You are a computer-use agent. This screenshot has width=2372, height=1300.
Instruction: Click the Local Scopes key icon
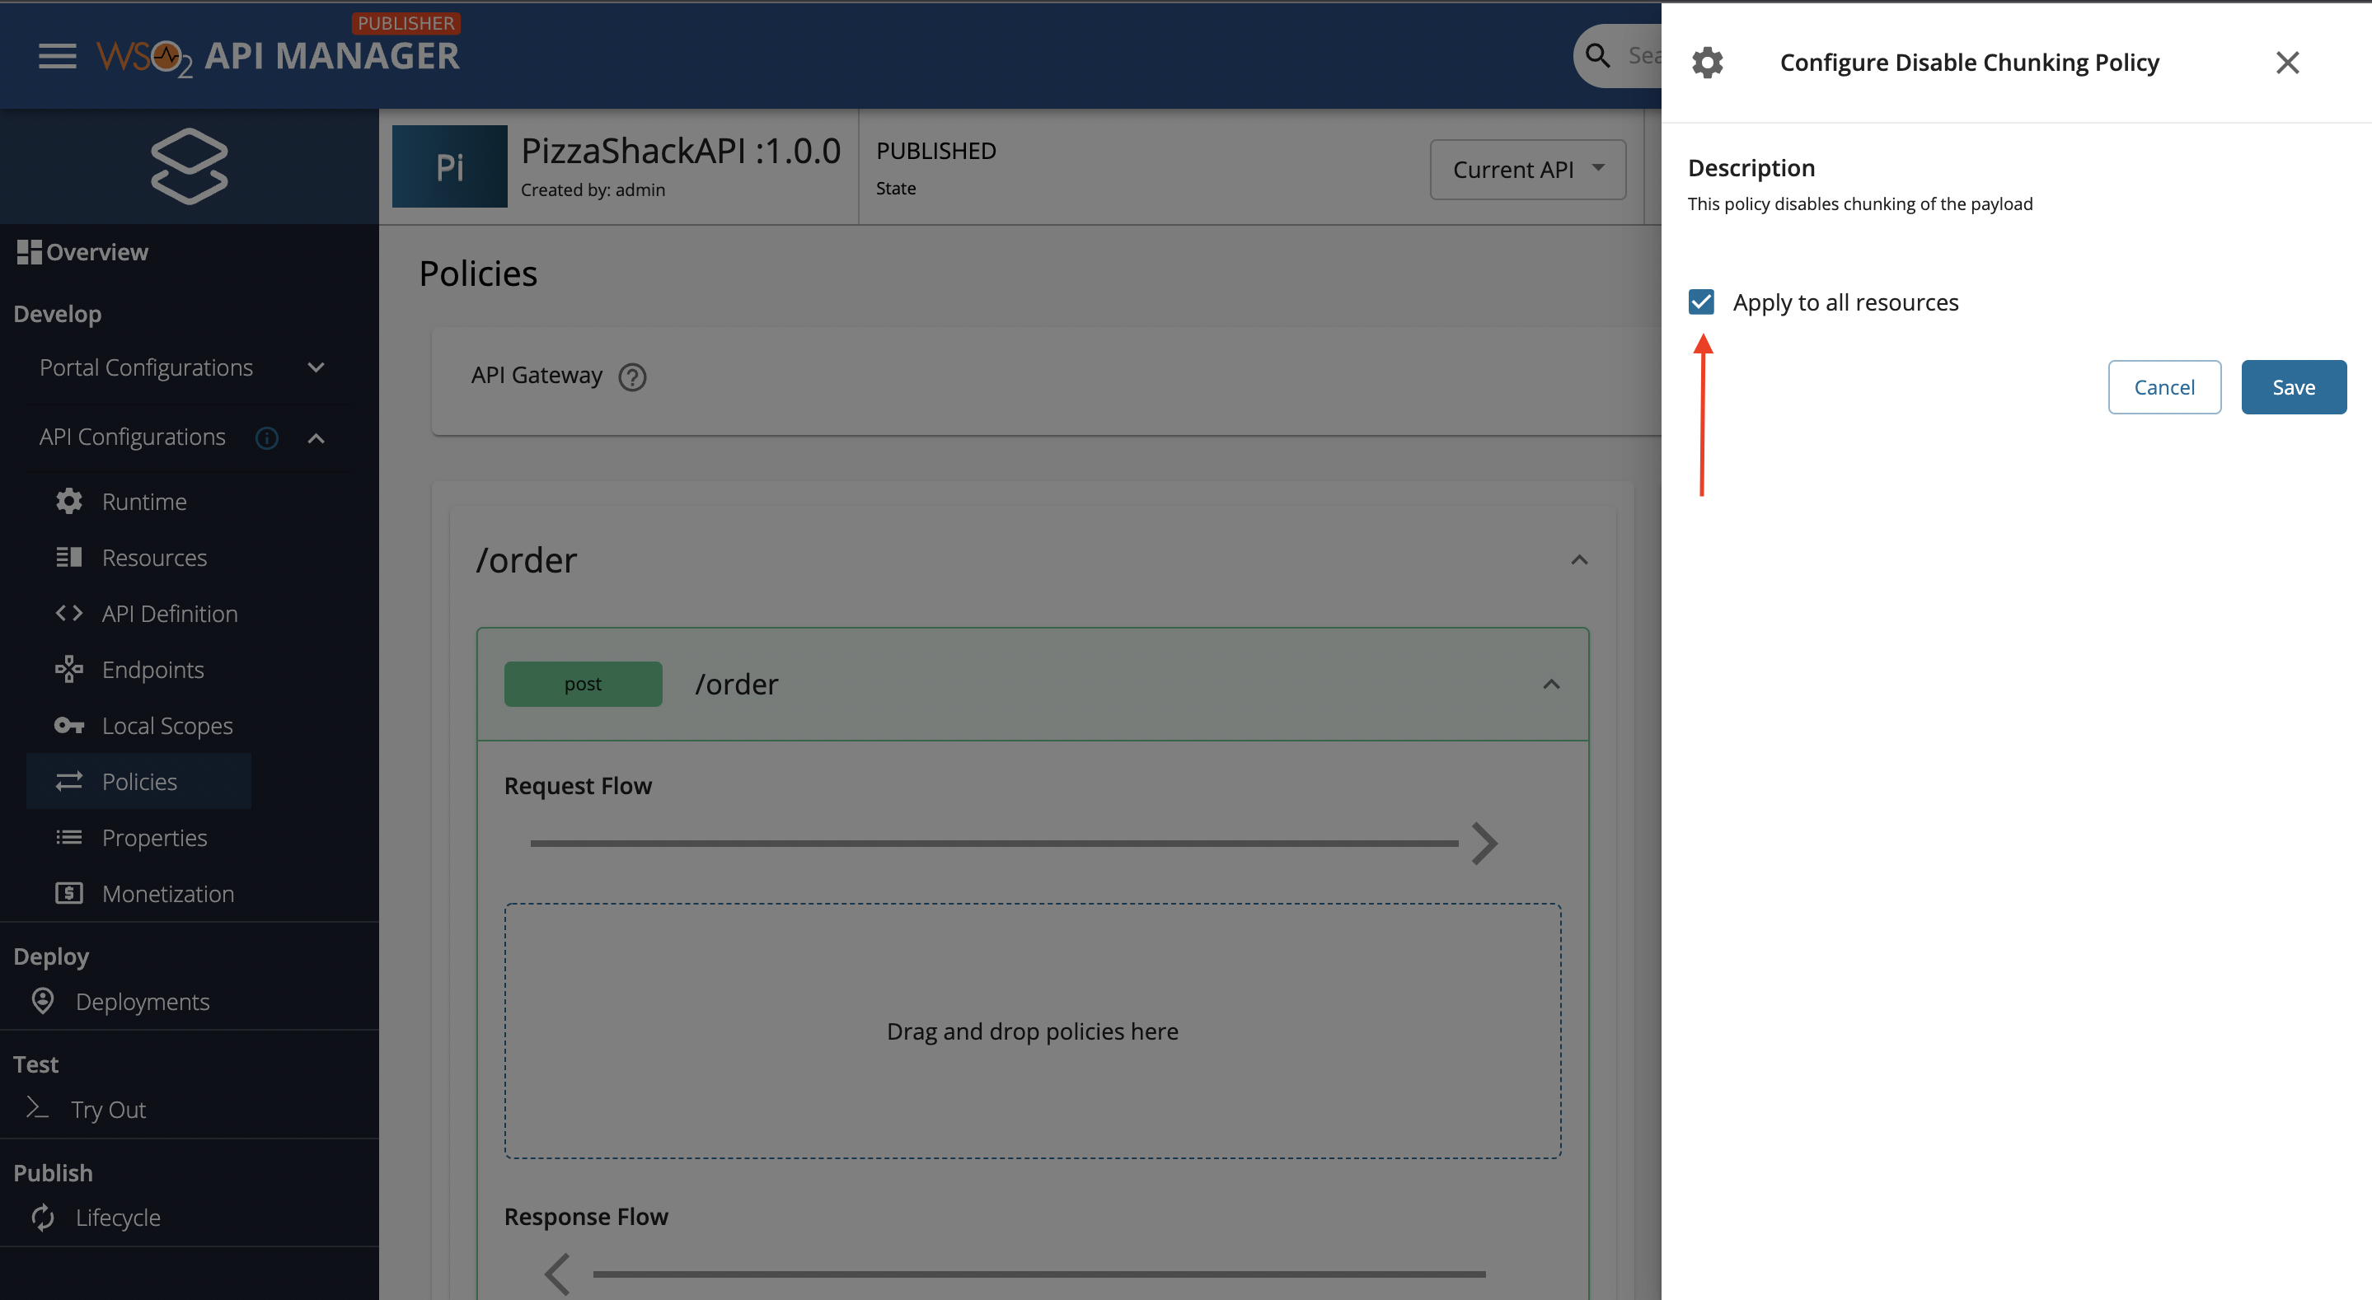69,726
